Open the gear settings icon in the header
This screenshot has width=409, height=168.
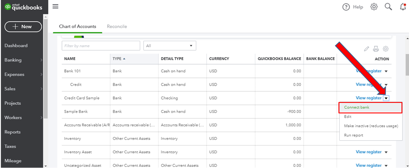point(374,7)
